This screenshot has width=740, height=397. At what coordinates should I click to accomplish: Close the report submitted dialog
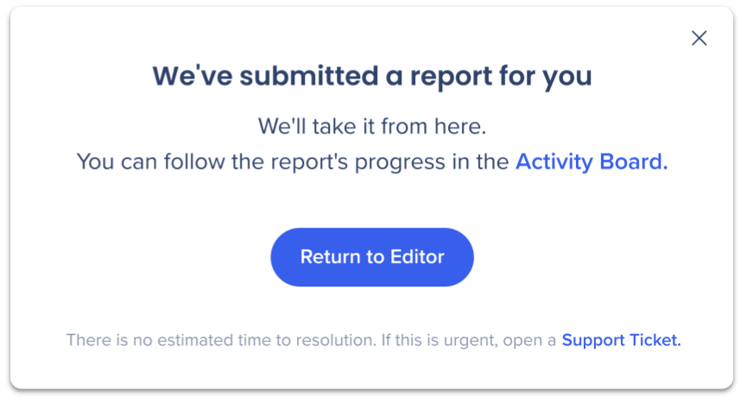(699, 38)
